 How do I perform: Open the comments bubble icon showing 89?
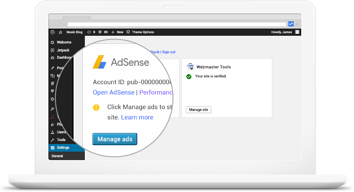(100, 32)
